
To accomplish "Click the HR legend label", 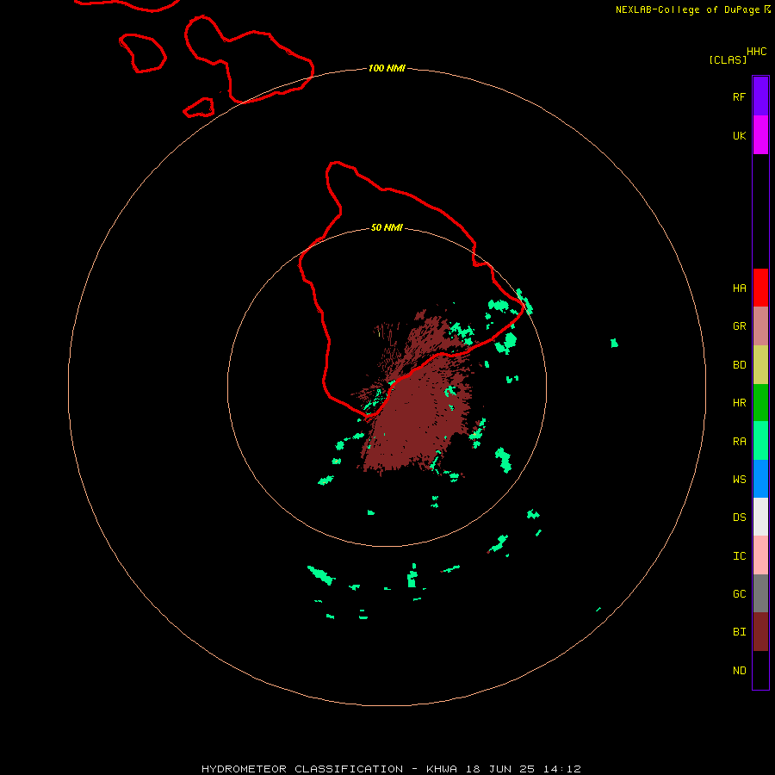I will point(739,403).
